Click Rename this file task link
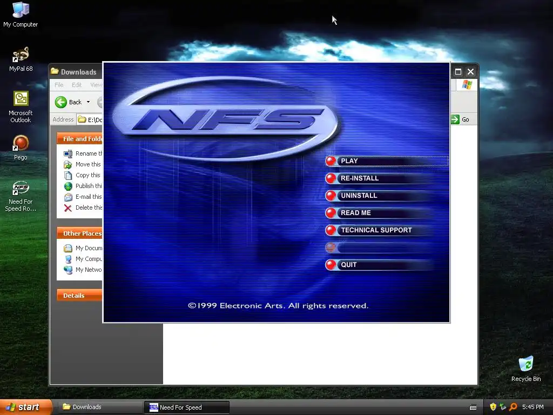This screenshot has height=415, width=553. coord(89,153)
